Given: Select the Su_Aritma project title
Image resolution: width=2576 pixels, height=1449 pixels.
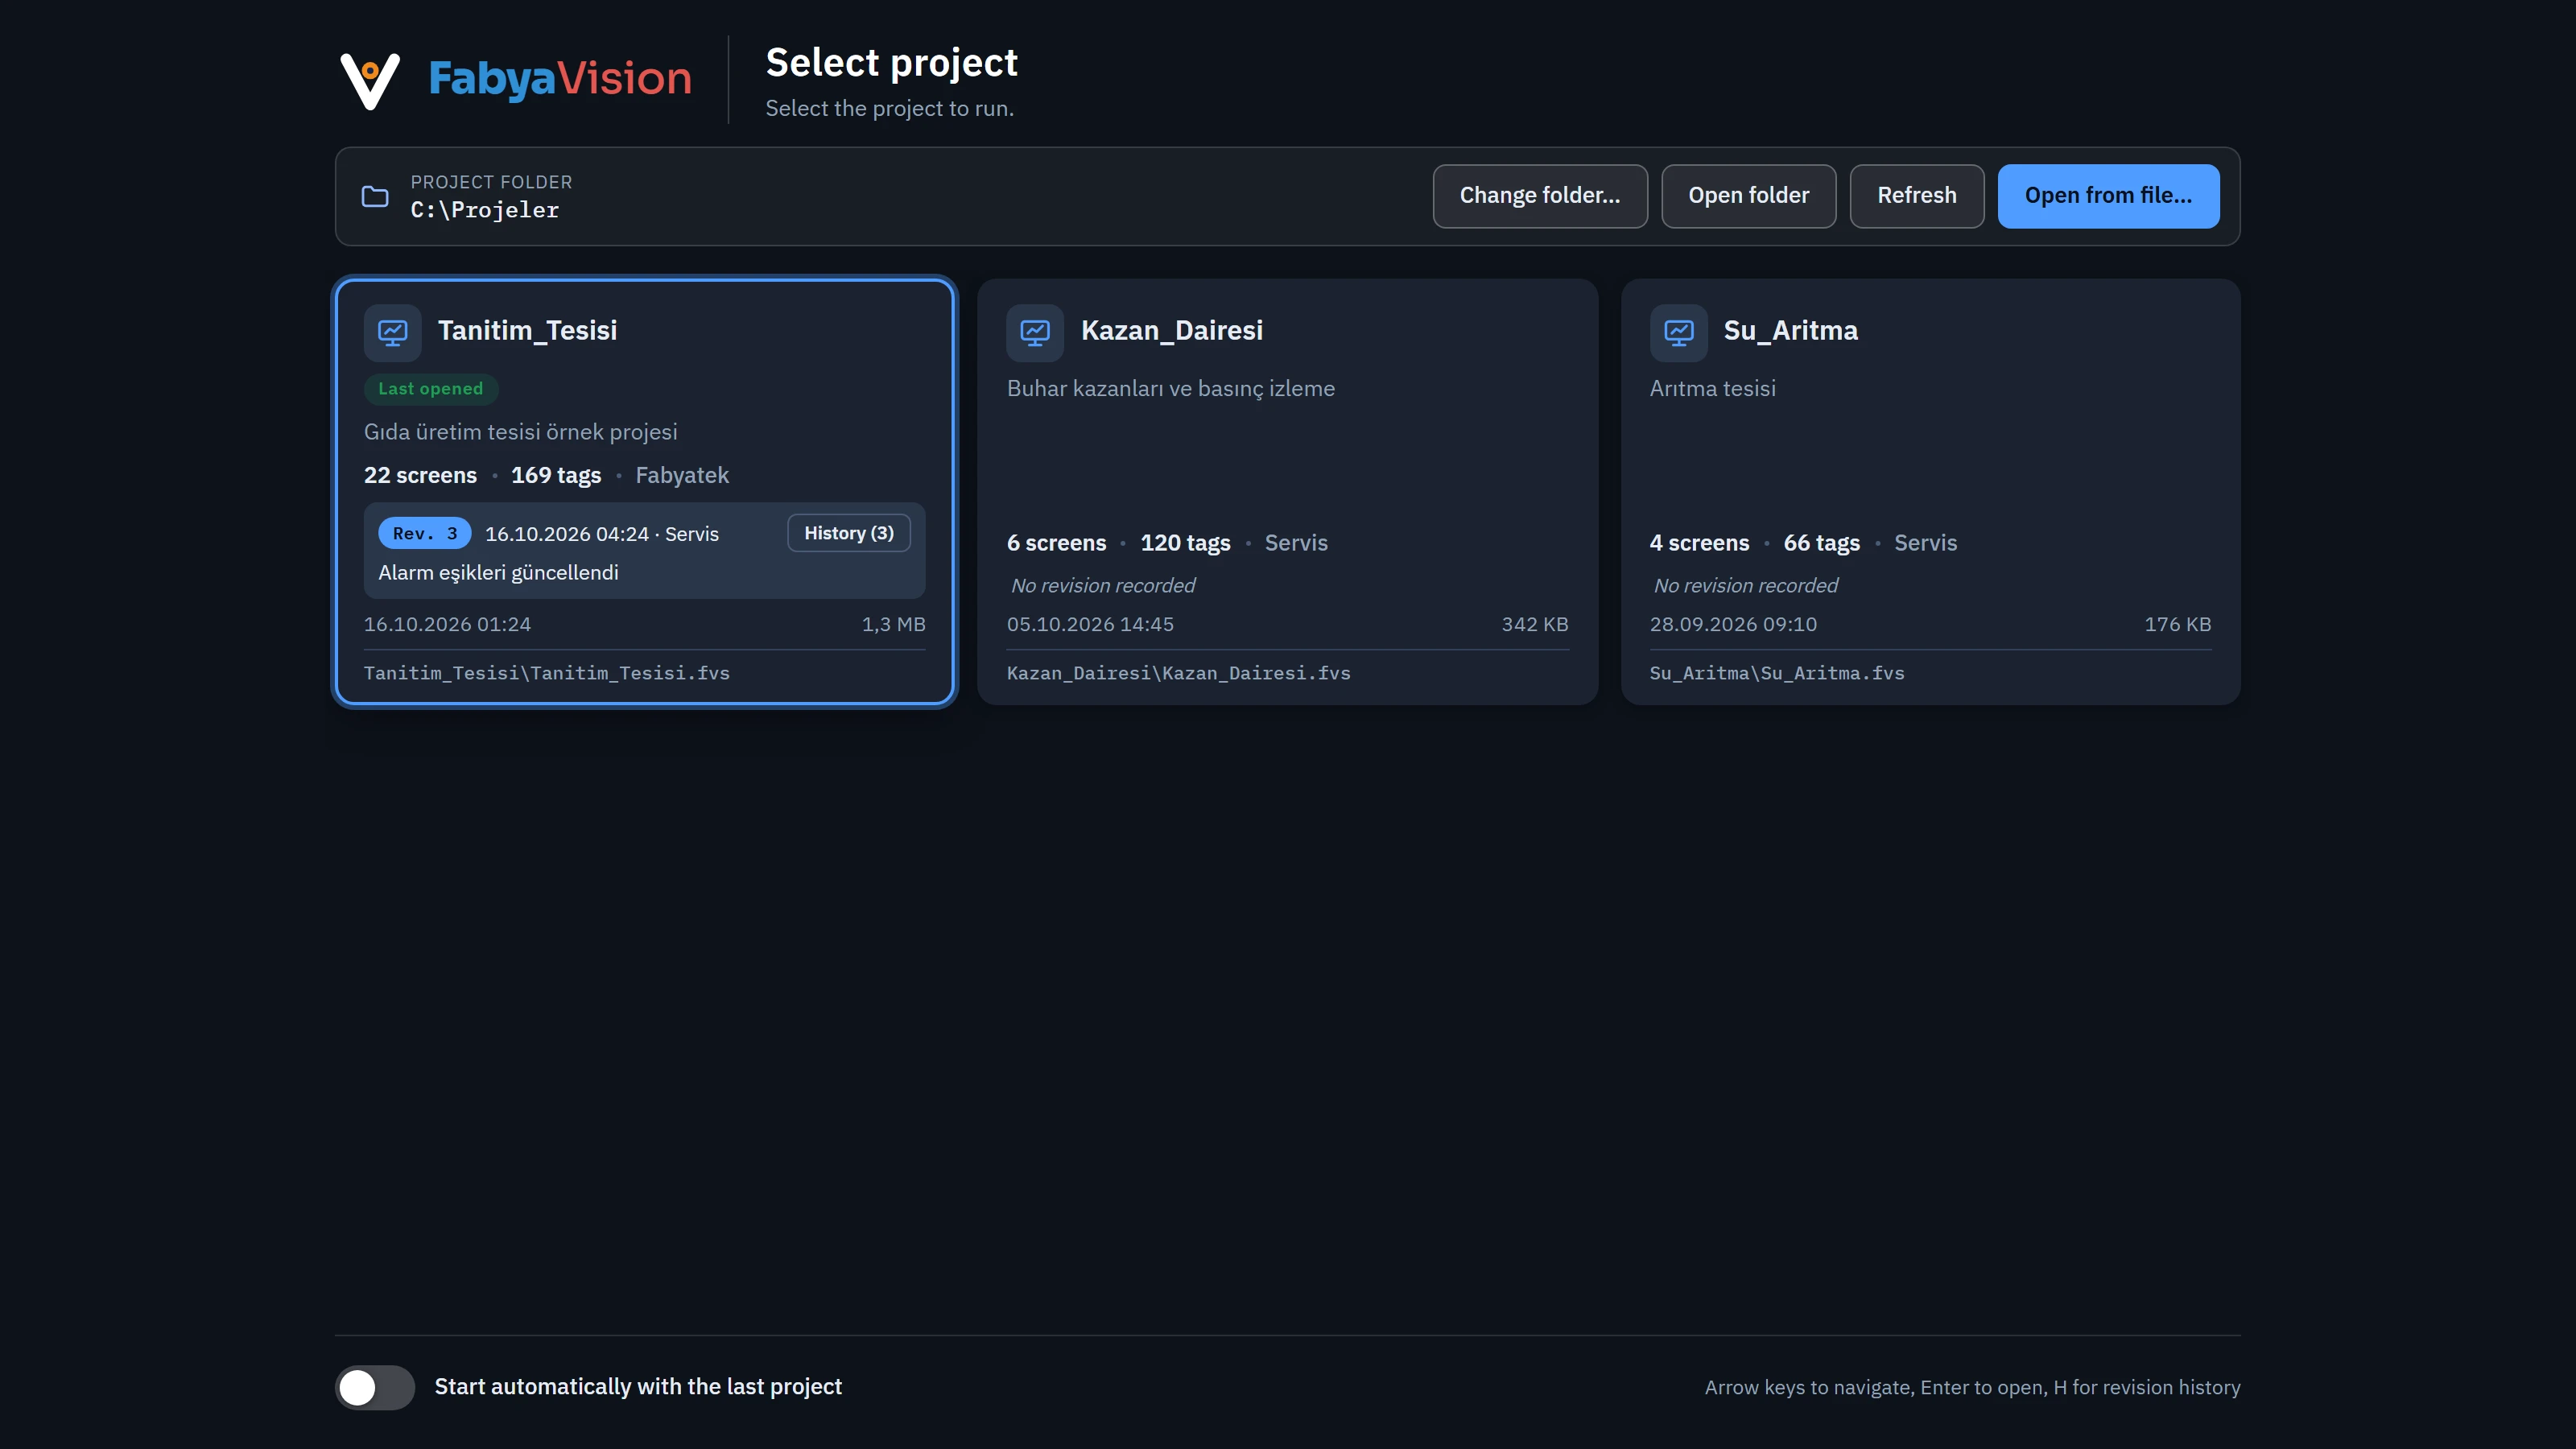Looking at the screenshot, I should [x=1791, y=331].
